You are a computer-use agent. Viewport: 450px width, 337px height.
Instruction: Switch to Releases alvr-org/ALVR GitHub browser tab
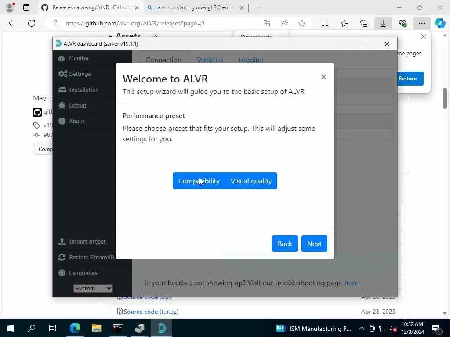click(x=91, y=7)
